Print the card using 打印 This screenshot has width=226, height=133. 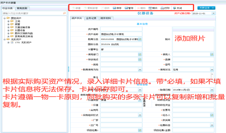pos(165,8)
